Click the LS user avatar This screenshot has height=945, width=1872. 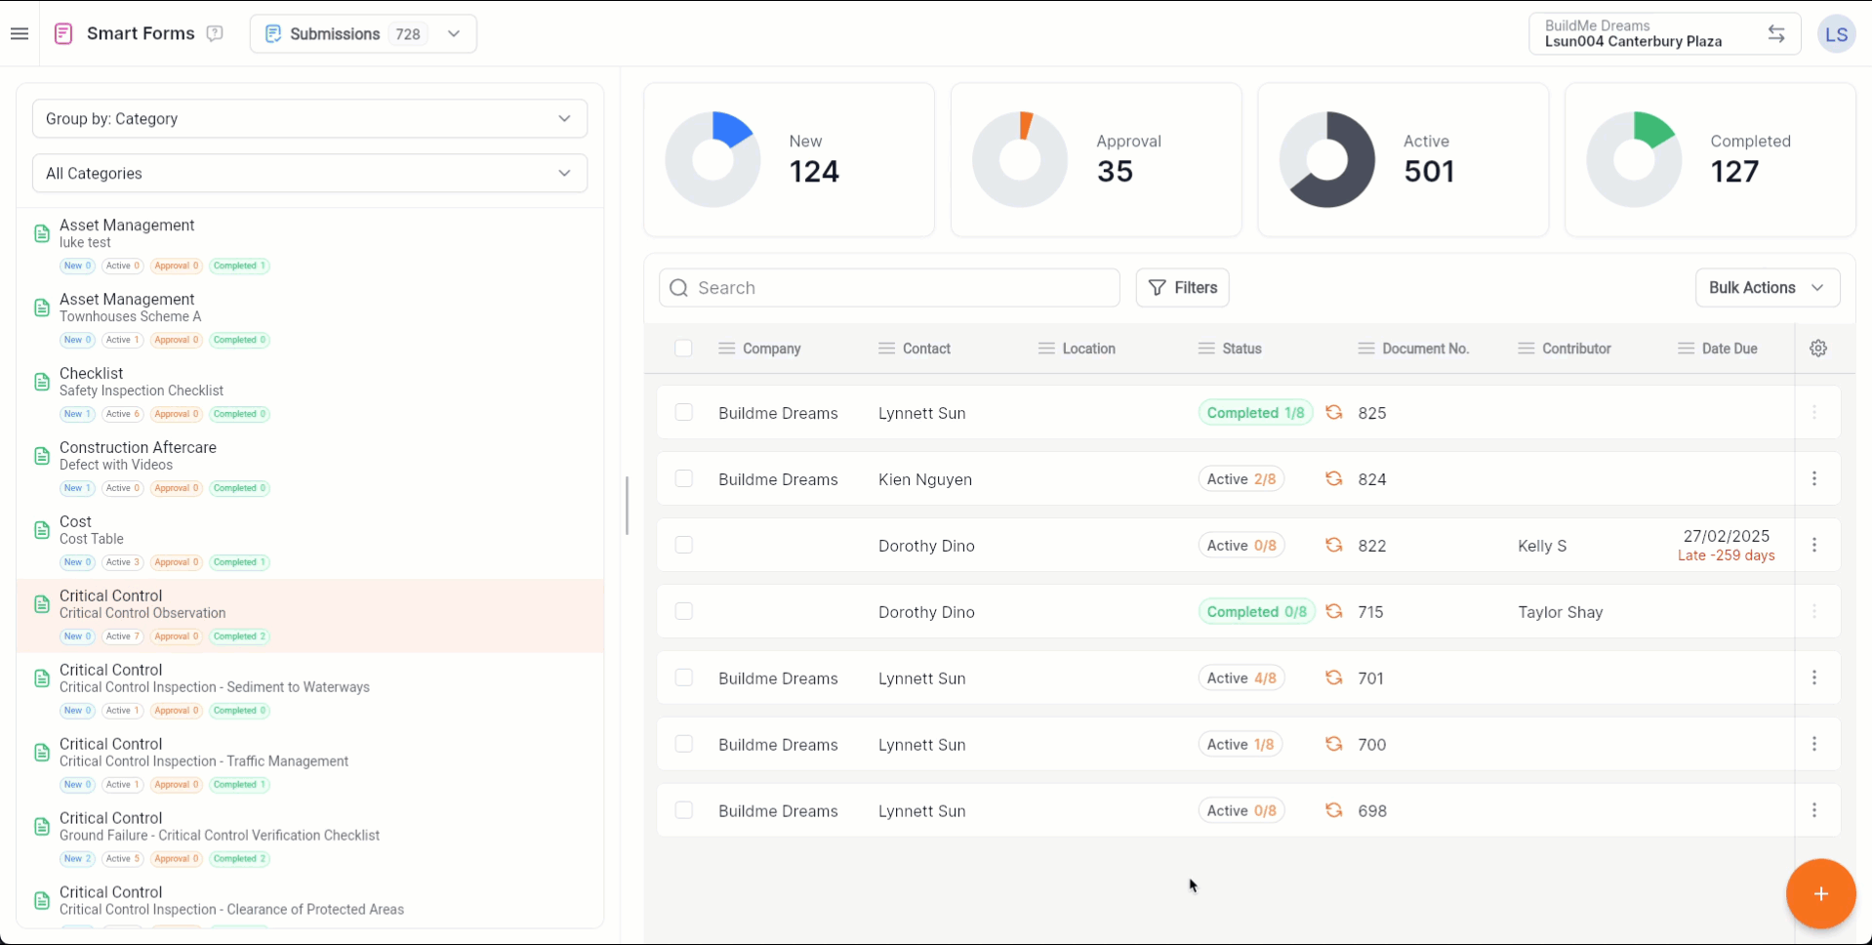pyautogui.click(x=1836, y=34)
